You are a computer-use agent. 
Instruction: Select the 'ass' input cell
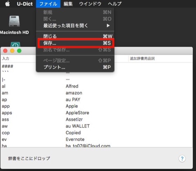[x=5, y=119]
